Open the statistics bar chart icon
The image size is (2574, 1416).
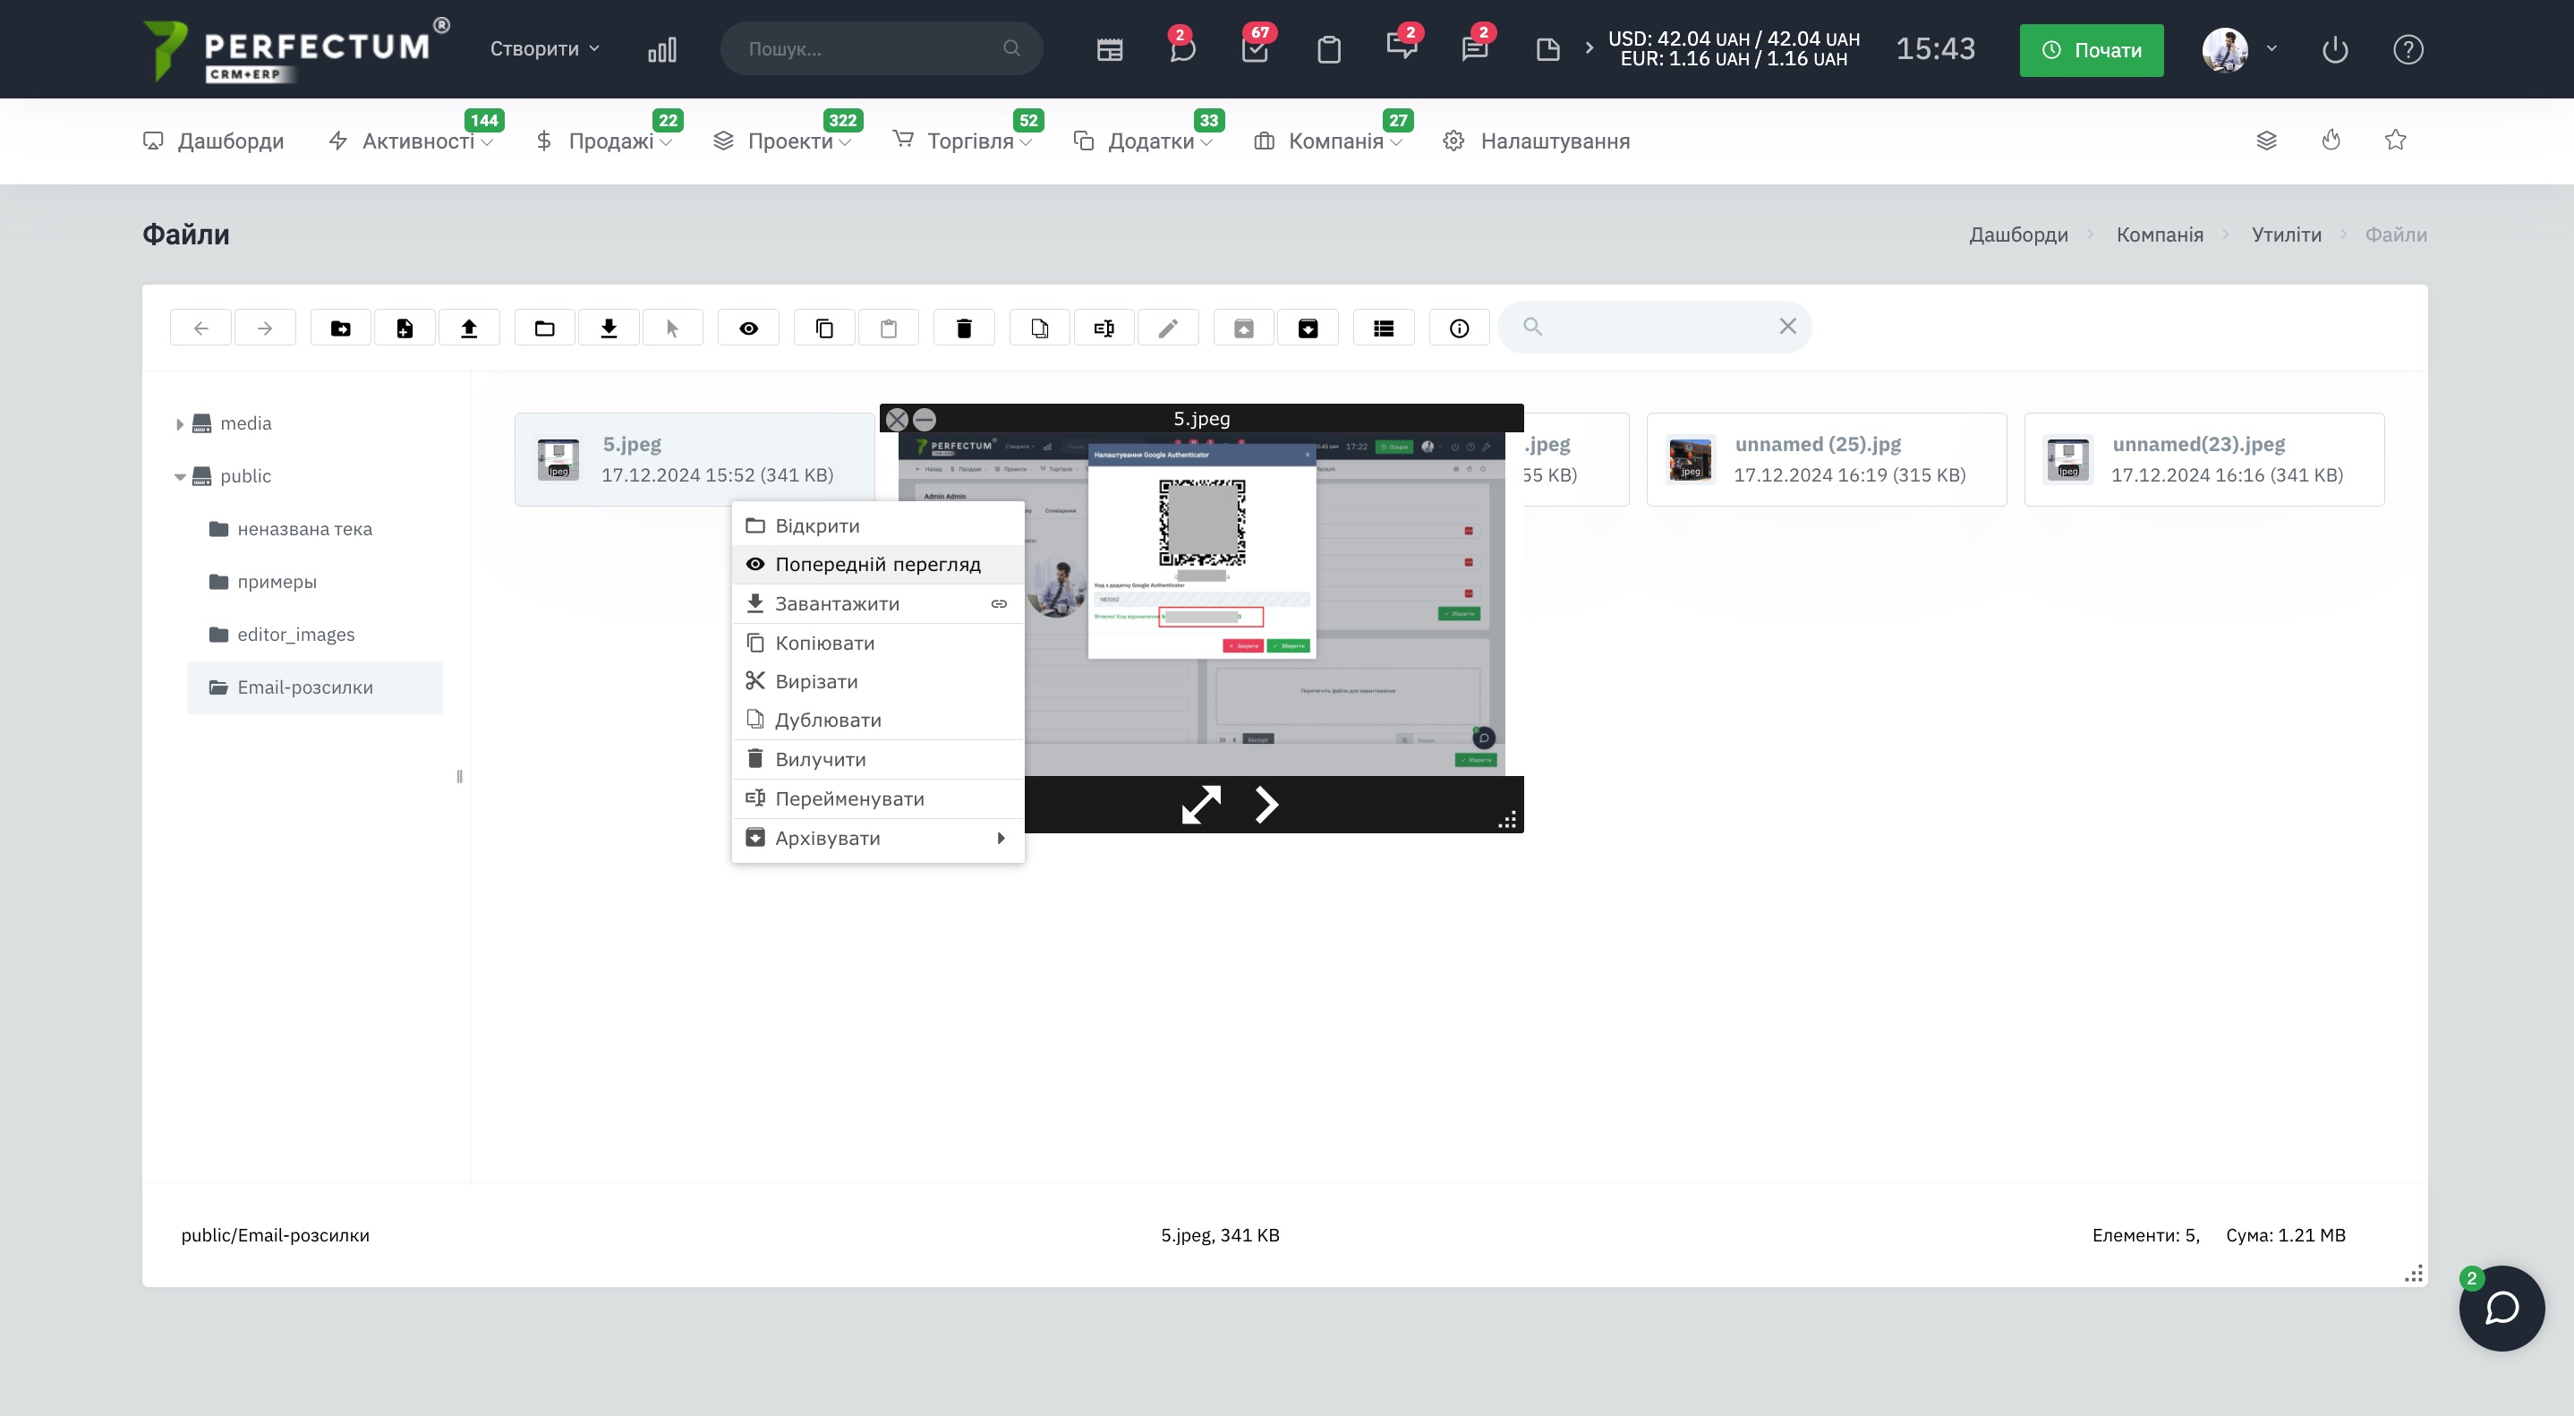[661, 49]
